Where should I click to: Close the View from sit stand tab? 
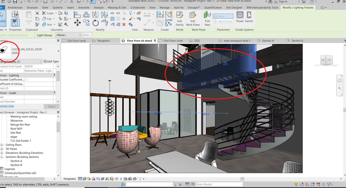[155, 41]
